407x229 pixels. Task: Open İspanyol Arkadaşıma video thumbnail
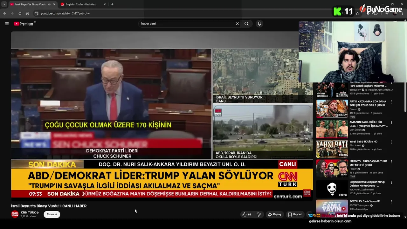click(332, 168)
